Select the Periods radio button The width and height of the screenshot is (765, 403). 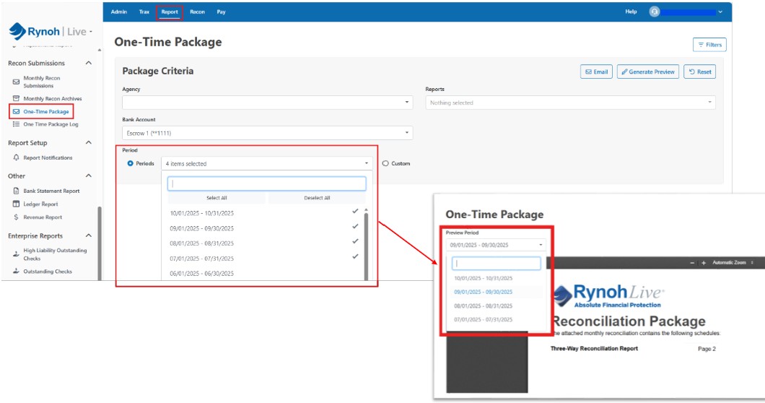point(130,163)
